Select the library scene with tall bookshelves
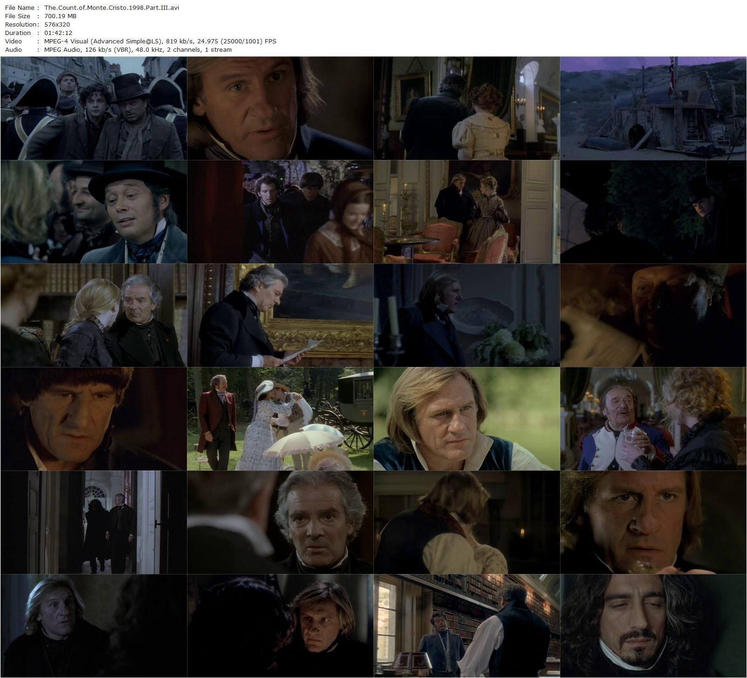Screen dimensions: 747x678 coord(466,626)
